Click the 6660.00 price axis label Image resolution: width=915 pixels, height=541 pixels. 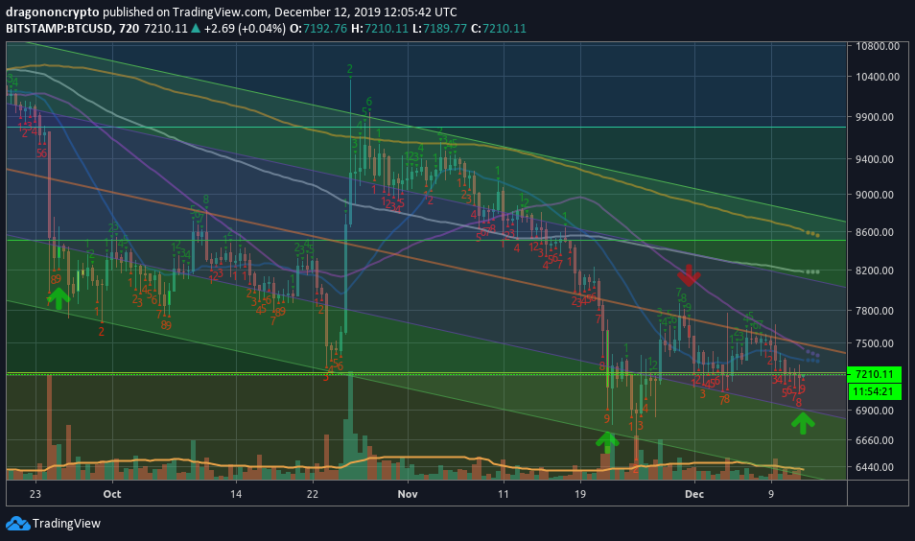[874, 440]
